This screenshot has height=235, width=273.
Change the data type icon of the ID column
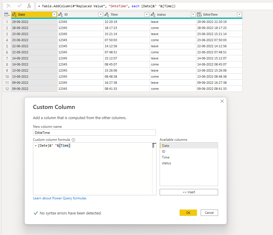pyautogui.click(x=60, y=15)
